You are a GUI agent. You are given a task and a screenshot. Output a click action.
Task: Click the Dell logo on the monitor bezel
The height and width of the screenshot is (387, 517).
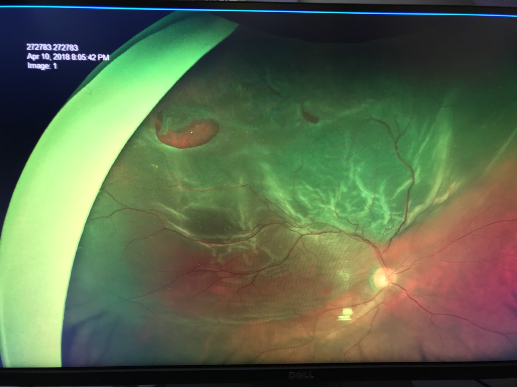coord(301,376)
